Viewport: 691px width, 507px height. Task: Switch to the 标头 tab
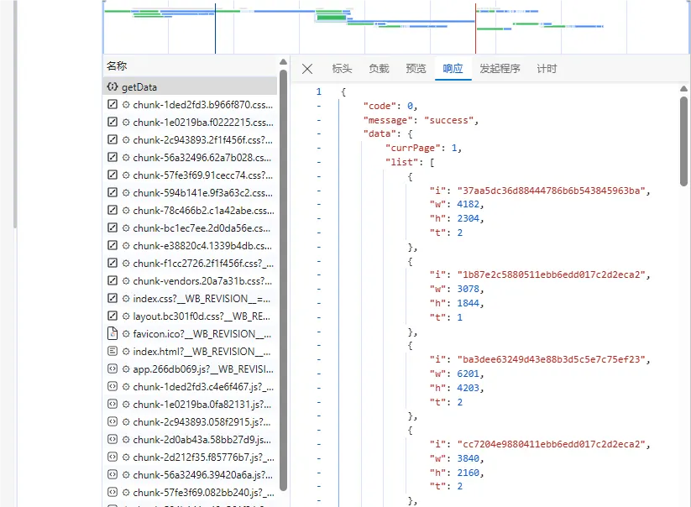[x=342, y=69]
